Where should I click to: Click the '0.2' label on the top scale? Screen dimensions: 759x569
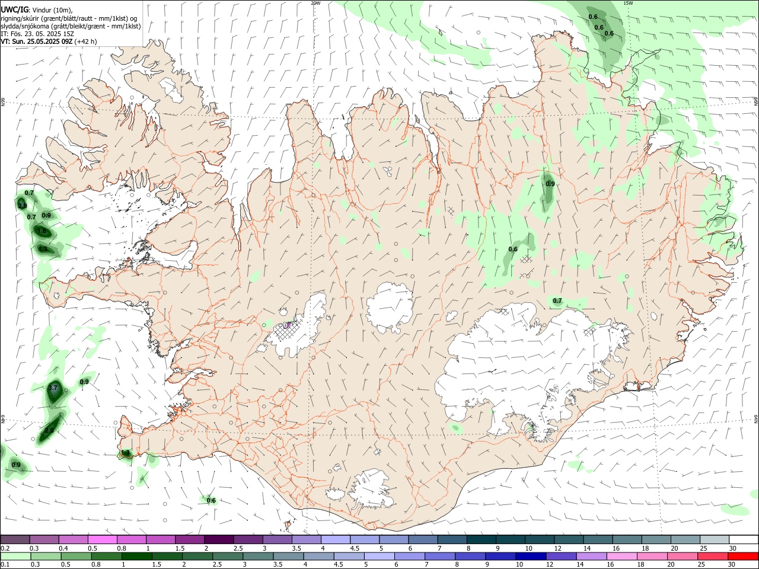5,548
